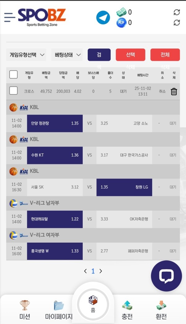Open the 게임유형선택 dropdown
186x324 pixels.
coord(26,55)
